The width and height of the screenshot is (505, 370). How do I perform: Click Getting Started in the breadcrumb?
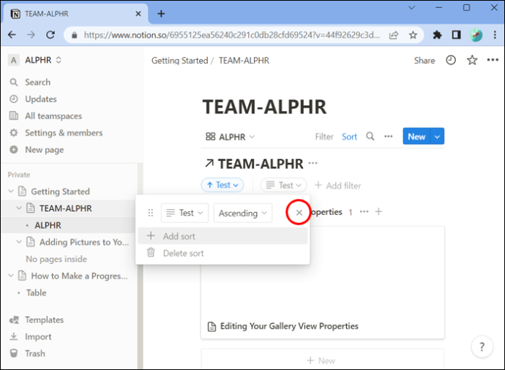pyautogui.click(x=180, y=61)
